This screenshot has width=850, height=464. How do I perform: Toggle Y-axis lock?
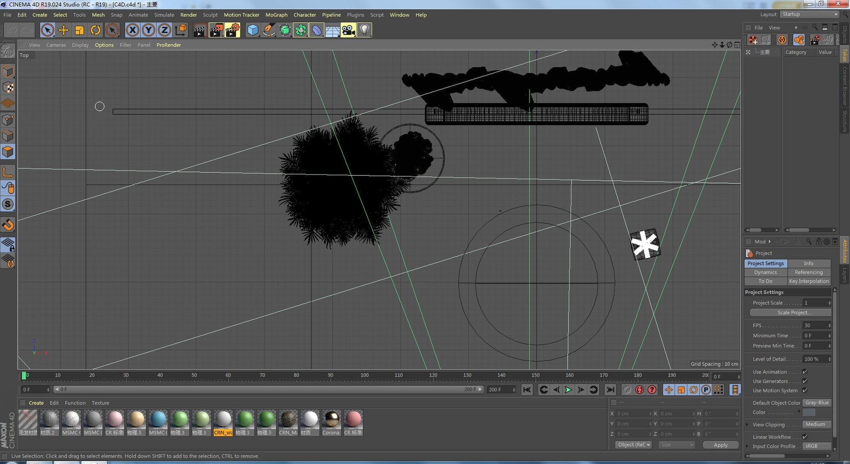148,30
